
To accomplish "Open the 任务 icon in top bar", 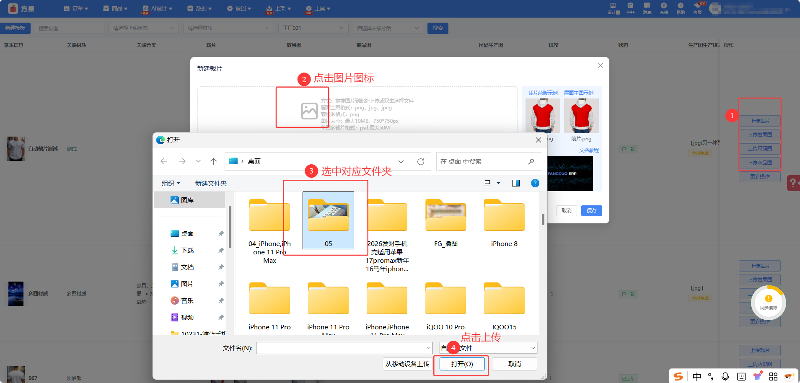I will (630, 8).
